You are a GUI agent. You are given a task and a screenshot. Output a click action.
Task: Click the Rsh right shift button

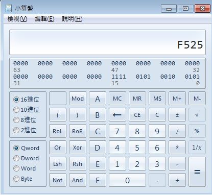tap(78, 164)
